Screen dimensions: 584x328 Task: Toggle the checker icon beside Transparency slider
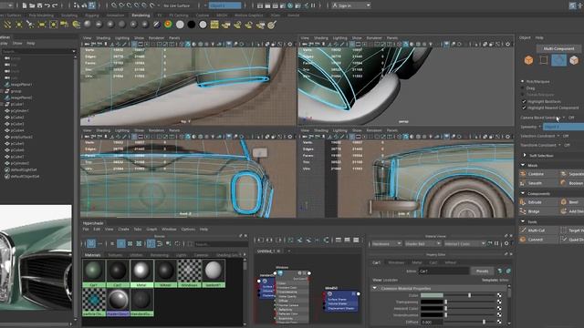(x=499, y=302)
